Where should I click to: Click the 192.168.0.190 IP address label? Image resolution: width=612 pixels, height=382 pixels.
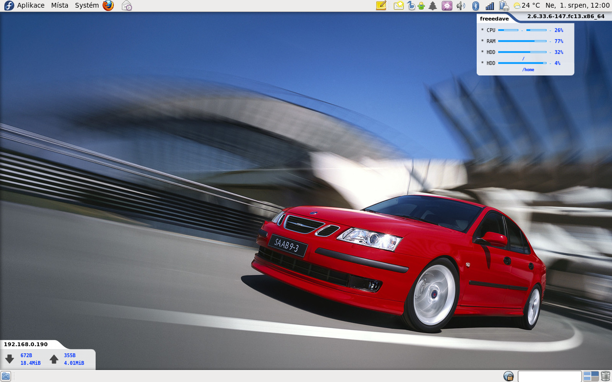pos(26,344)
